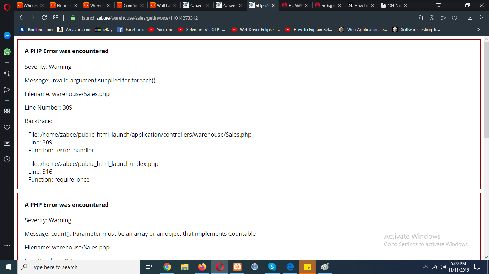Open the Software Testing Tr... bookmark
489x274 pixels.
416,30
